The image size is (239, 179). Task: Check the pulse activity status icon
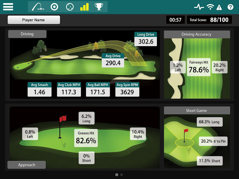click(199, 7)
